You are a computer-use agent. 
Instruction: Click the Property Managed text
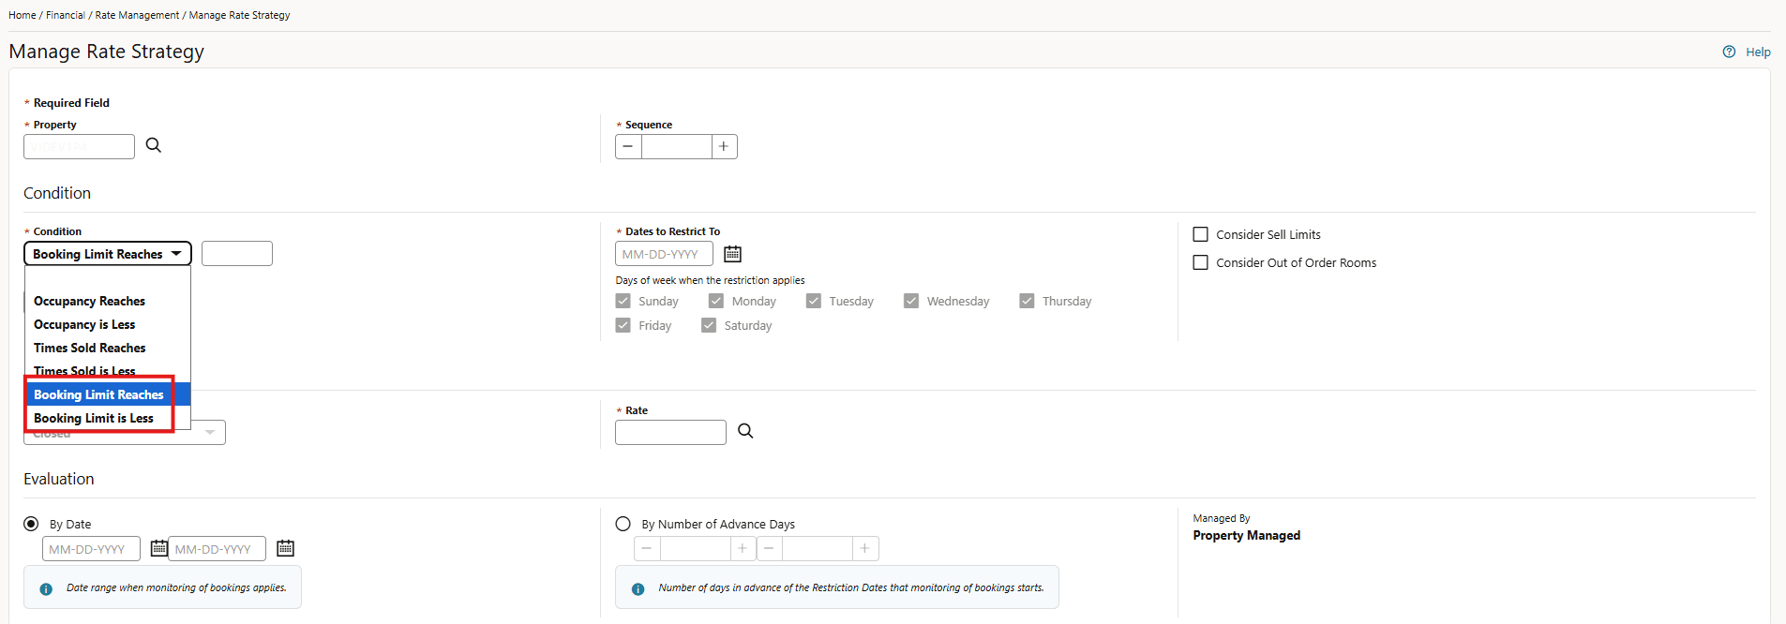[x=1246, y=535]
